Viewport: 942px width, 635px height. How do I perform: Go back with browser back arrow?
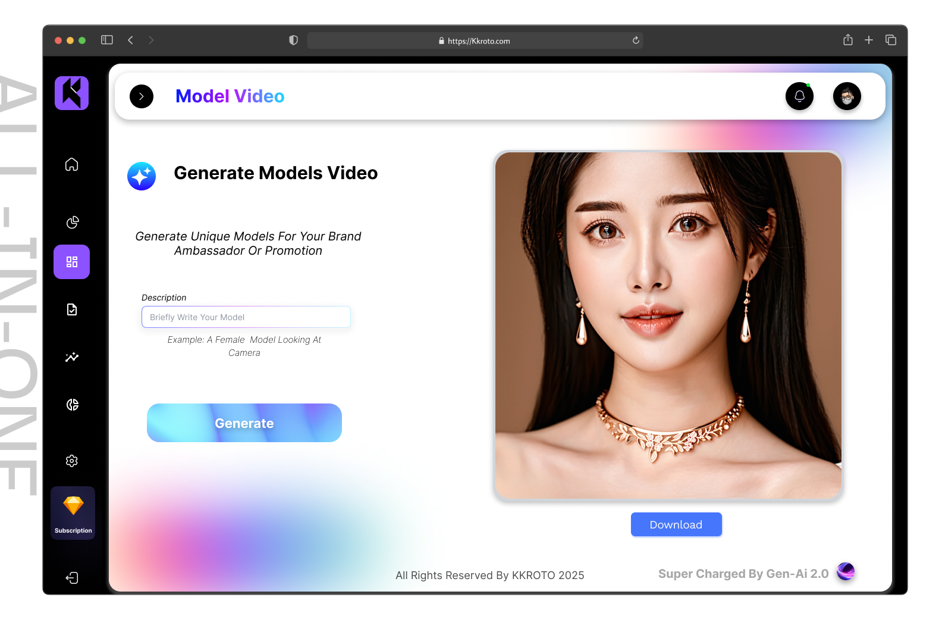click(130, 40)
